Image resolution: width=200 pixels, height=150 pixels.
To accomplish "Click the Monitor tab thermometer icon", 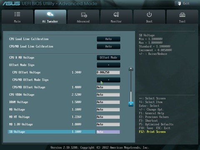I will [116, 14].
